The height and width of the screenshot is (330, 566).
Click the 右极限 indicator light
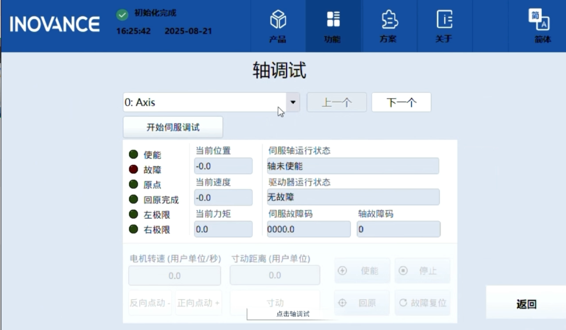coord(134,229)
